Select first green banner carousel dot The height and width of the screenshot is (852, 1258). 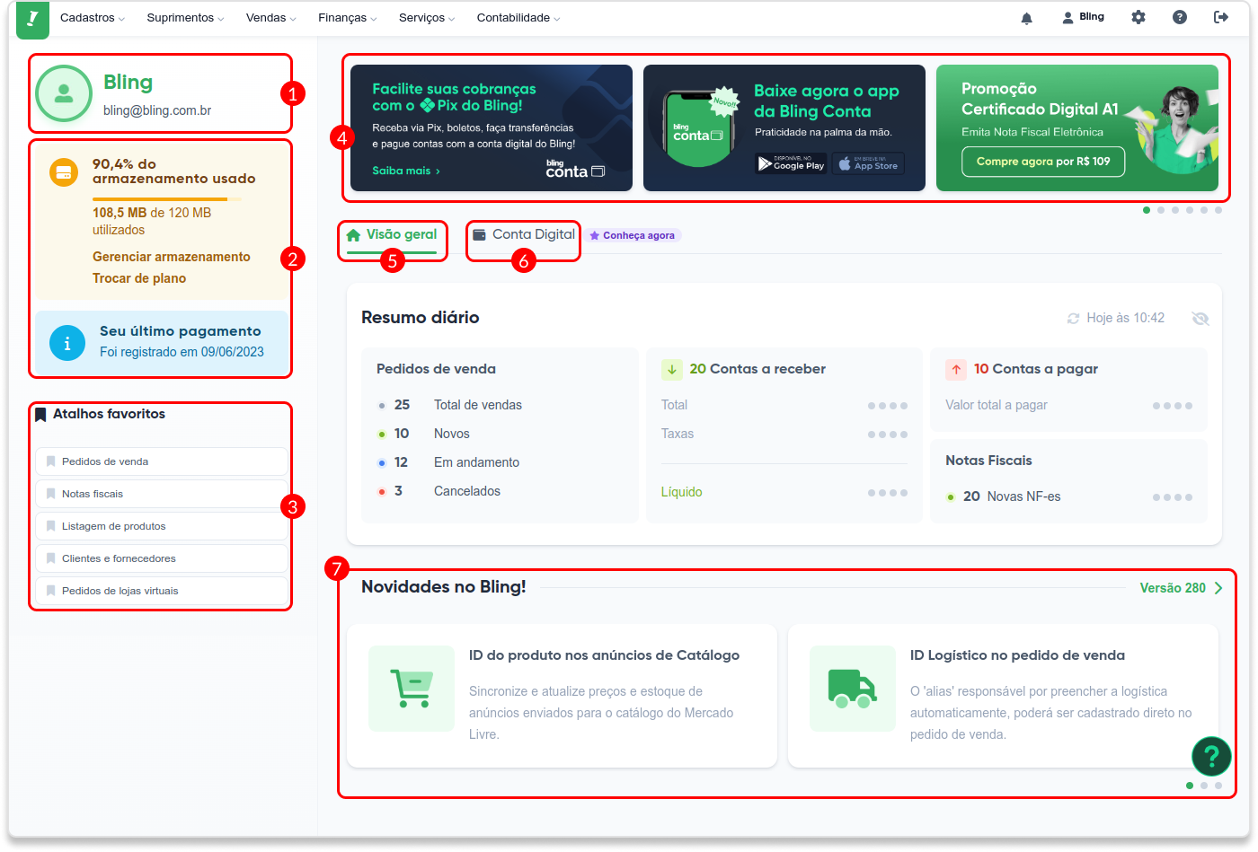[x=1147, y=210]
